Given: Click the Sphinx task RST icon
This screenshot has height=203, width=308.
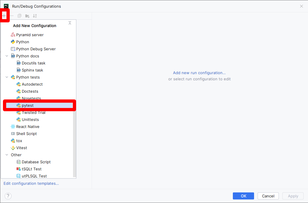Looking at the screenshot, I should [x=19, y=70].
